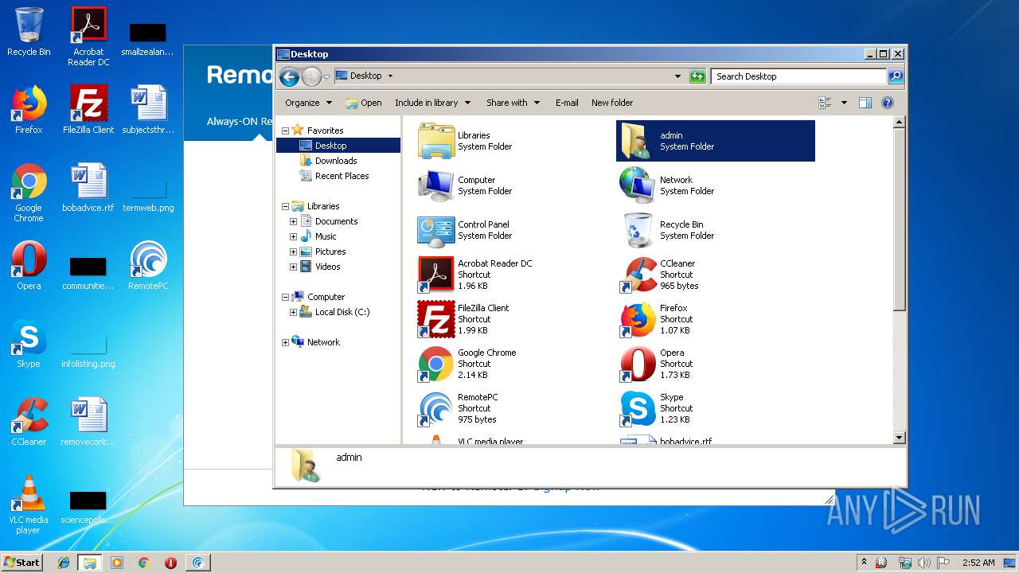1019x573 pixels.
Task: Open the Organize menu
Action: pos(308,103)
